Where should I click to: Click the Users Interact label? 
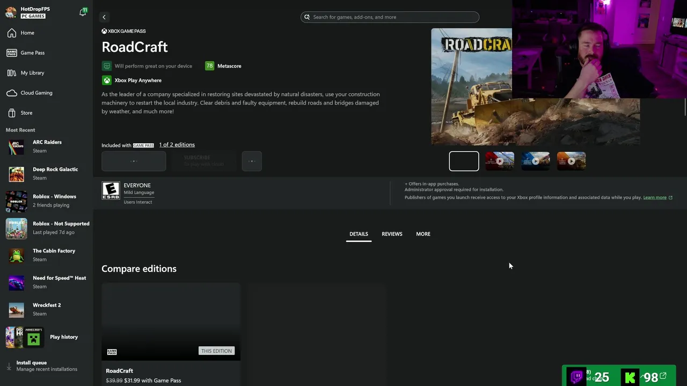[x=138, y=202]
